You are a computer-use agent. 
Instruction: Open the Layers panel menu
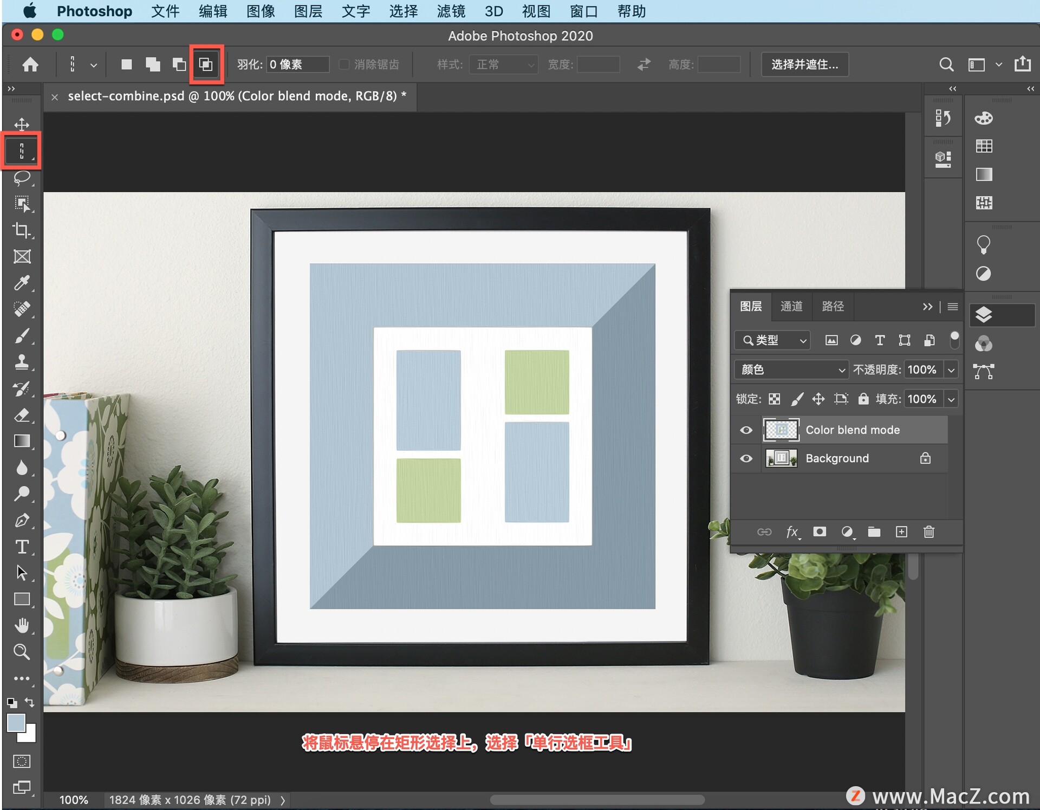[953, 307]
